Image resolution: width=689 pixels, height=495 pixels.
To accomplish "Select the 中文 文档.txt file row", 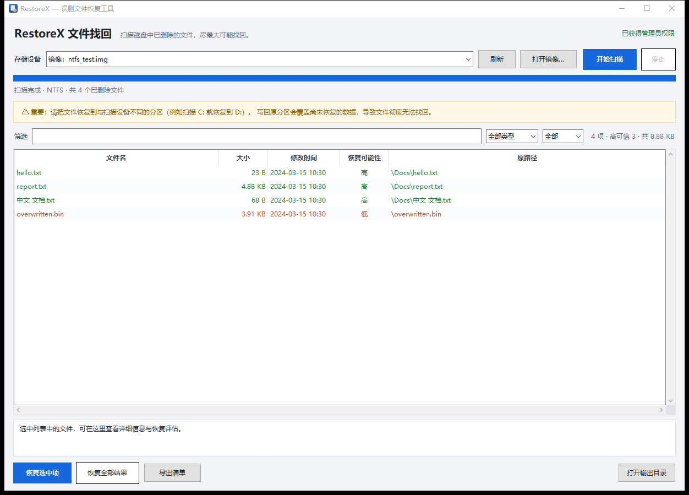I will click(x=340, y=200).
